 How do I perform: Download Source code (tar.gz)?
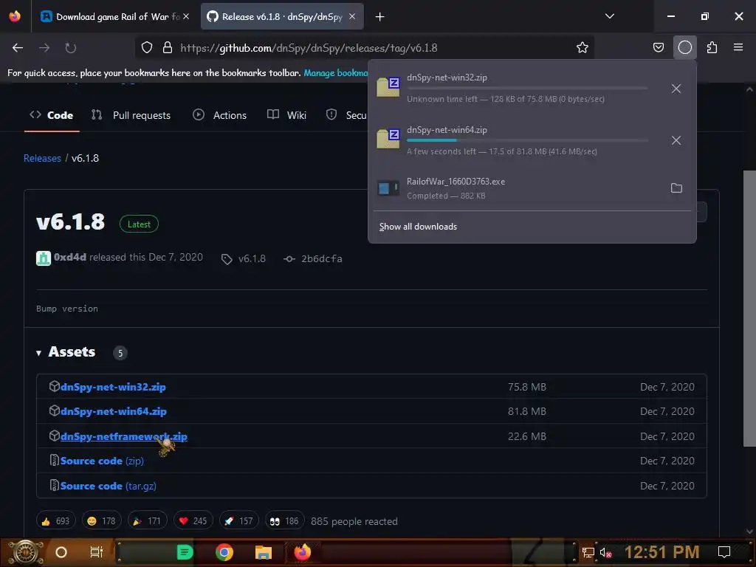pyautogui.click(x=108, y=486)
